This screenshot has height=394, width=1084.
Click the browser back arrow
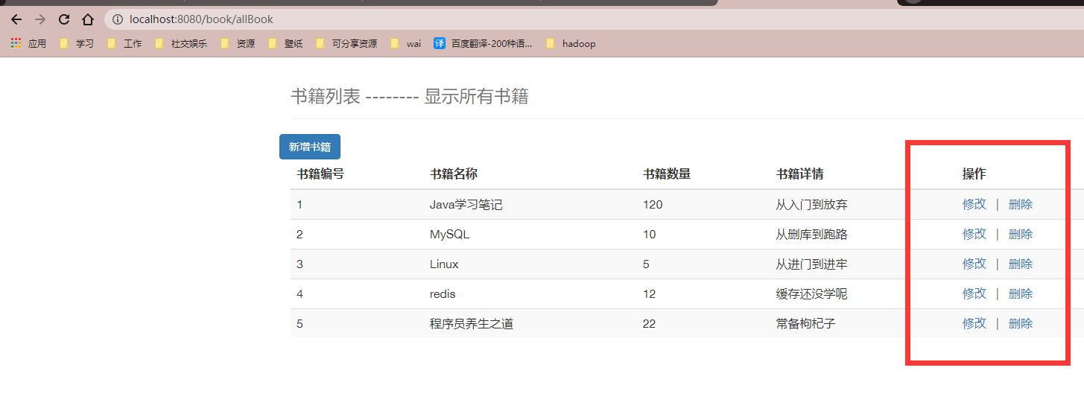(16, 19)
